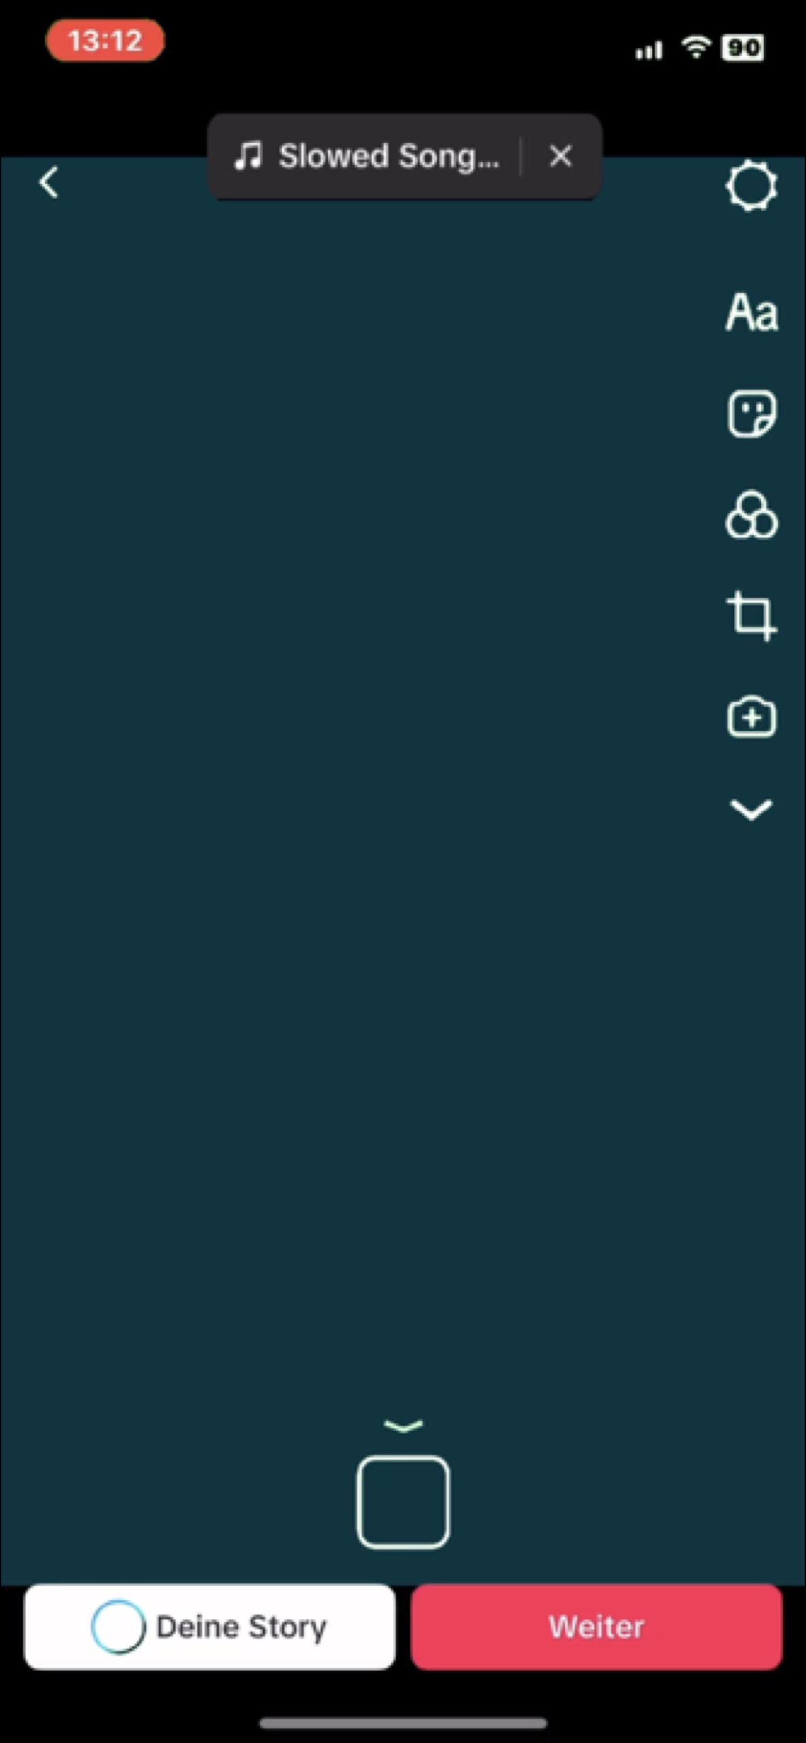Add media with the plus-square icon
The image size is (806, 1743).
tap(752, 717)
